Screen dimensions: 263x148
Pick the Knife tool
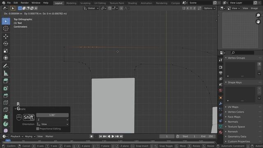[6, 110]
